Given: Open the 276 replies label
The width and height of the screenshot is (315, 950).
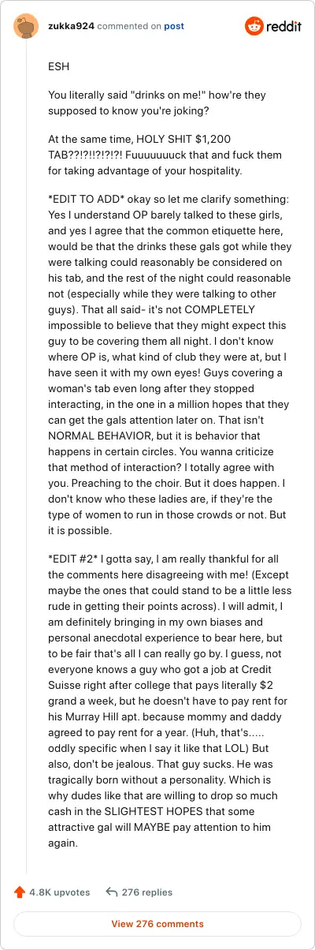Looking at the screenshot, I should click(x=147, y=892).
